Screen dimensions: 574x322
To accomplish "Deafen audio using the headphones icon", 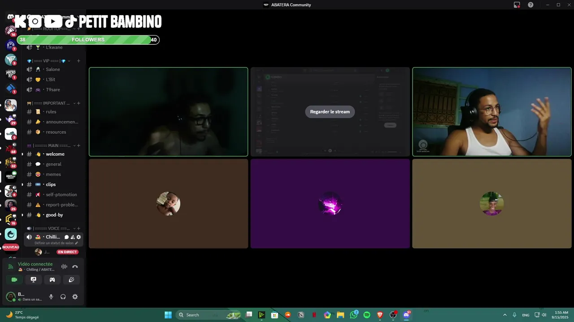I will (x=63, y=297).
